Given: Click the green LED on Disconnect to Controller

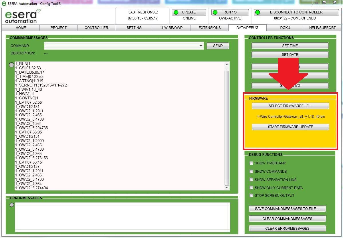Looking at the screenshot, I should click(x=257, y=12).
